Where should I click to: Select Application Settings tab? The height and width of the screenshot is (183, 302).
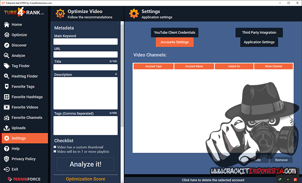point(259,42)
